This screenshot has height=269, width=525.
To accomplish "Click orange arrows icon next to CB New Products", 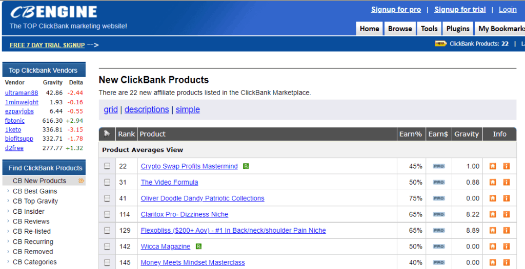I will point(81,181).
